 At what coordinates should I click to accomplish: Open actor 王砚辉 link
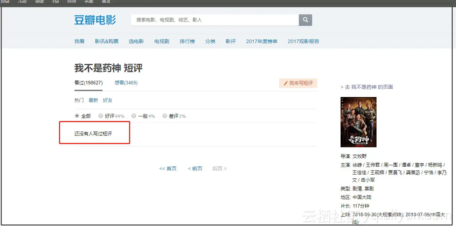tap(377, 173)
